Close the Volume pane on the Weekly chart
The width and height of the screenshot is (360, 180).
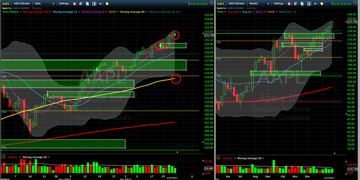pos(218,158)
